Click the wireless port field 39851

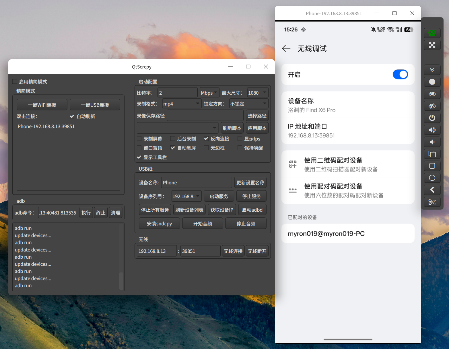(x=201, y=251)
